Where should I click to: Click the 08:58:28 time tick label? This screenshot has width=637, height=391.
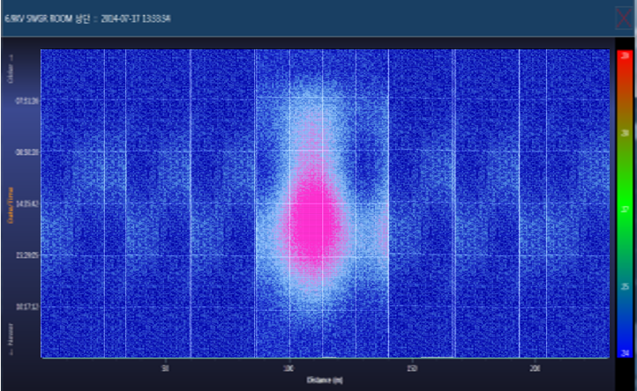coord(25,151)
